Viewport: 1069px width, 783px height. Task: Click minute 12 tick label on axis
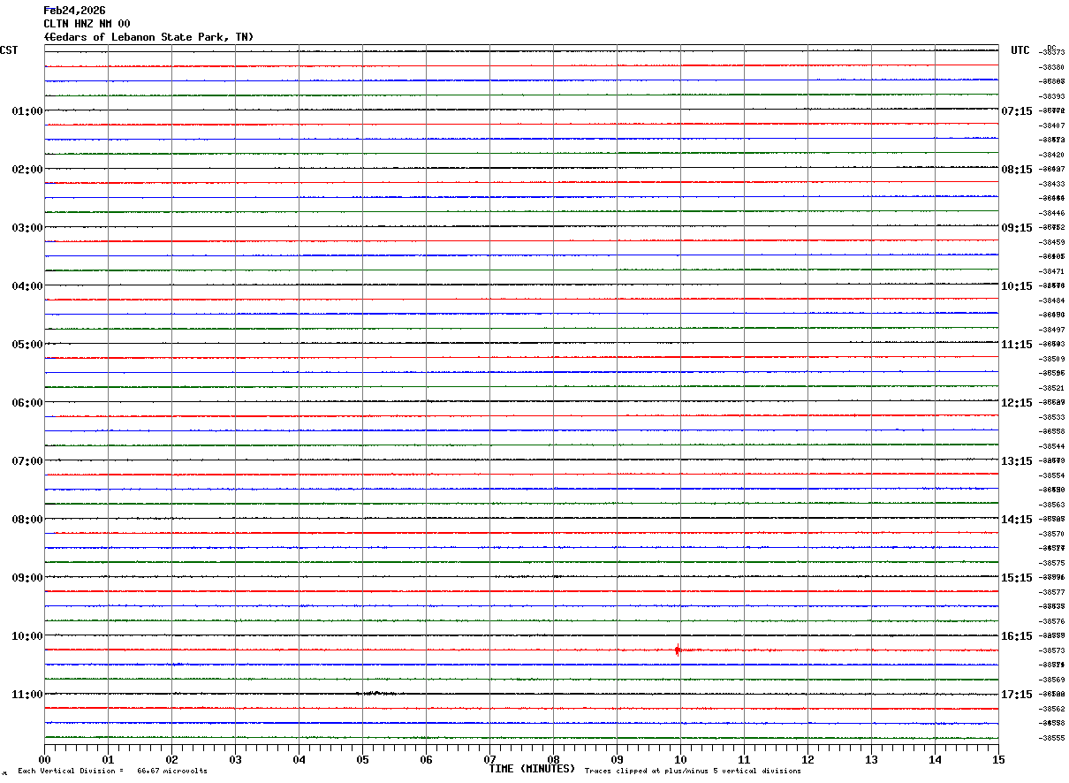tap(807, 759)
